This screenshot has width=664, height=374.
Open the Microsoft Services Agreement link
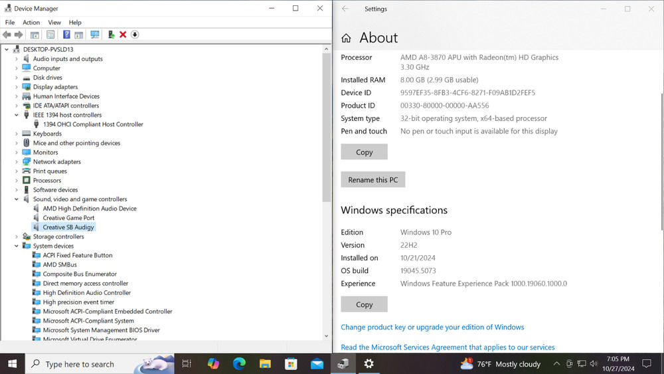pyautogui.click(x=448, y=347)
